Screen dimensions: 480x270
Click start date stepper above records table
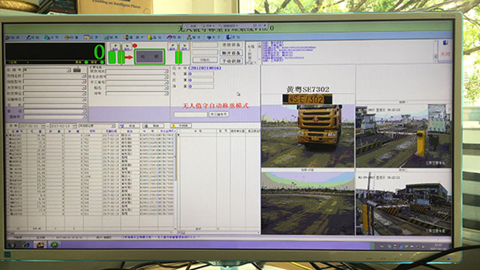(x=43, y=126)
